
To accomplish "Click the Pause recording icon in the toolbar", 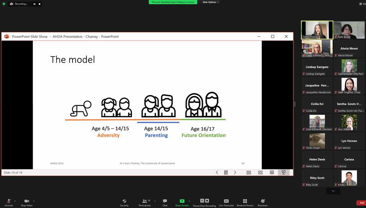I will (202, 201).
